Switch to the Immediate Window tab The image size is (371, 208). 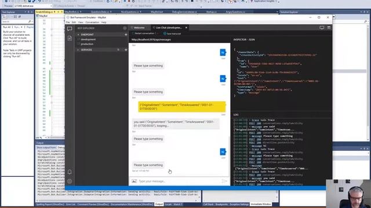261,204
